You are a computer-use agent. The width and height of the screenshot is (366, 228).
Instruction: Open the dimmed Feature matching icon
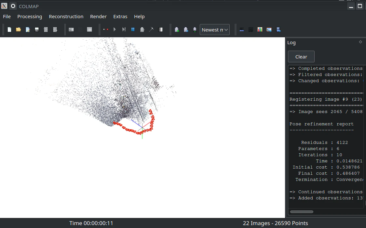tap(80, 30)
